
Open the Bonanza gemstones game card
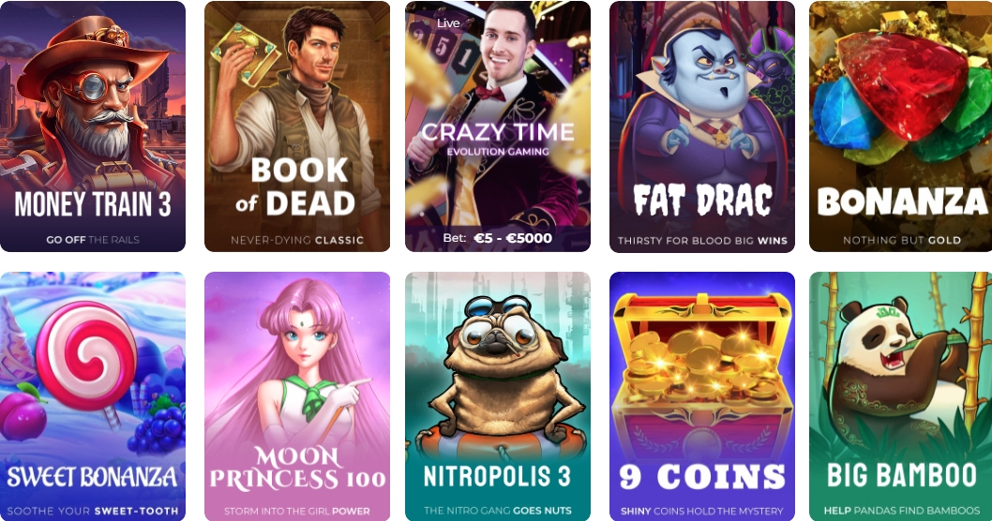(x=901, y=127)
